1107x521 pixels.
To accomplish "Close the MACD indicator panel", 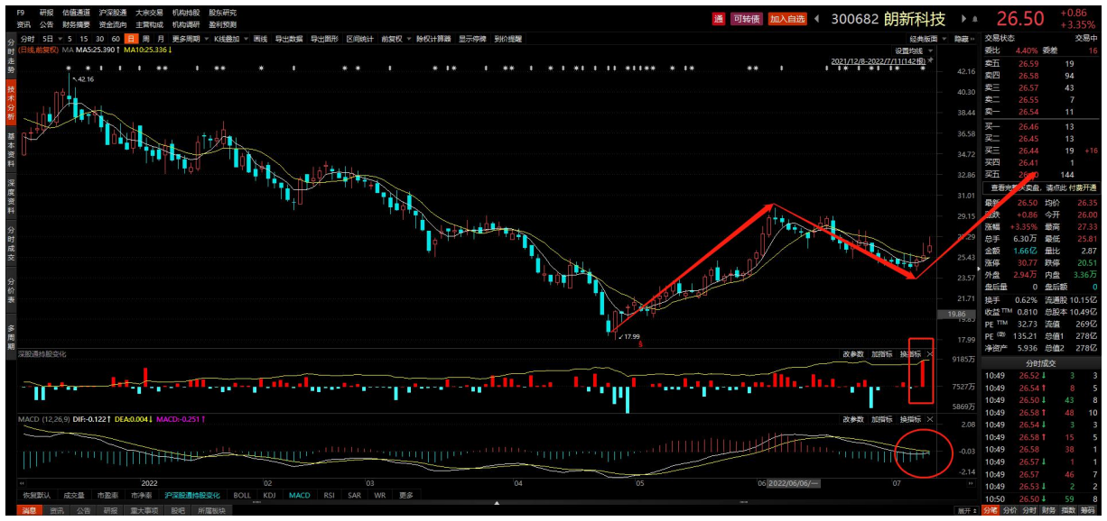I will coord(930,419).
